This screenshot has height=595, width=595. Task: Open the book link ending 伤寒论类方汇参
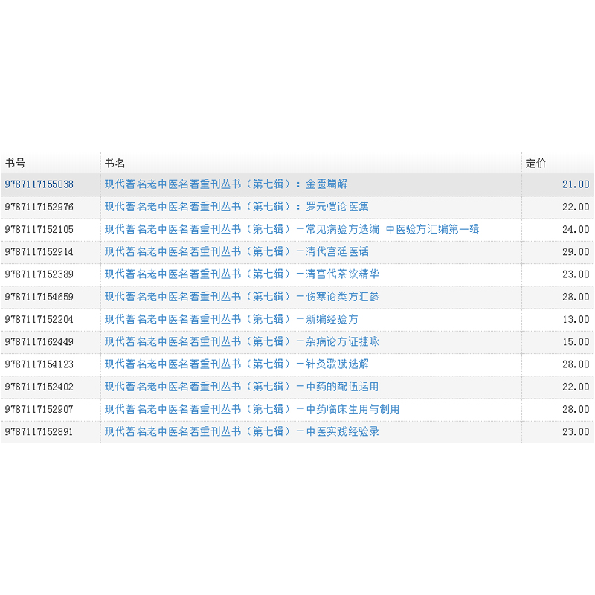click(x=242, y=297)
